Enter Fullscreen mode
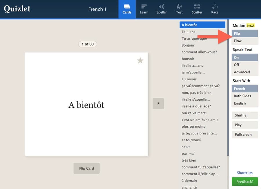This screenshot has width=261, height=189. 245,134
